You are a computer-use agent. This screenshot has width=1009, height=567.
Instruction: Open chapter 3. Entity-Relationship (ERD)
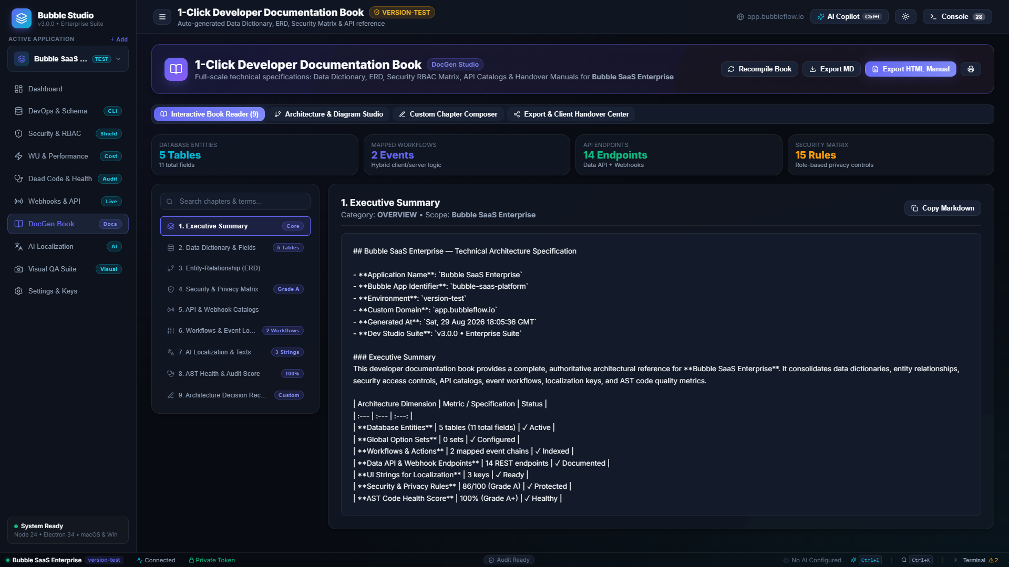coord(235,268)
